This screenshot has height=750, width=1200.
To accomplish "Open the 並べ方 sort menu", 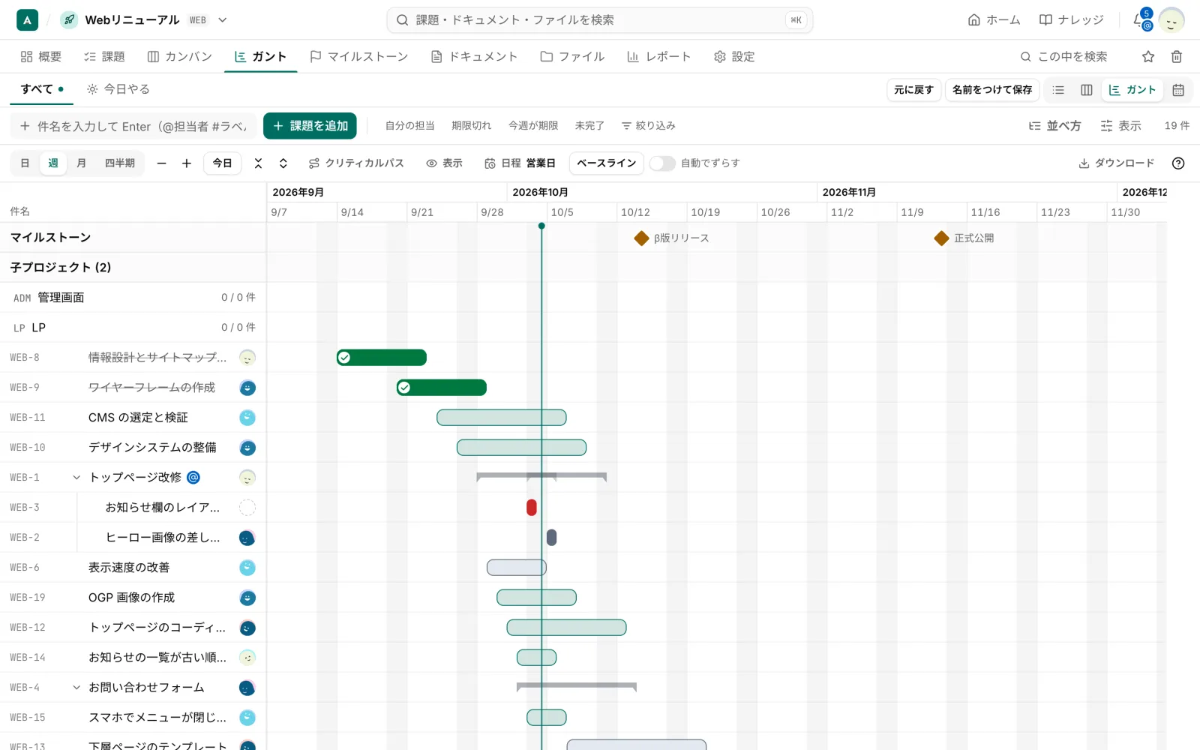I will pos(1054,126).
